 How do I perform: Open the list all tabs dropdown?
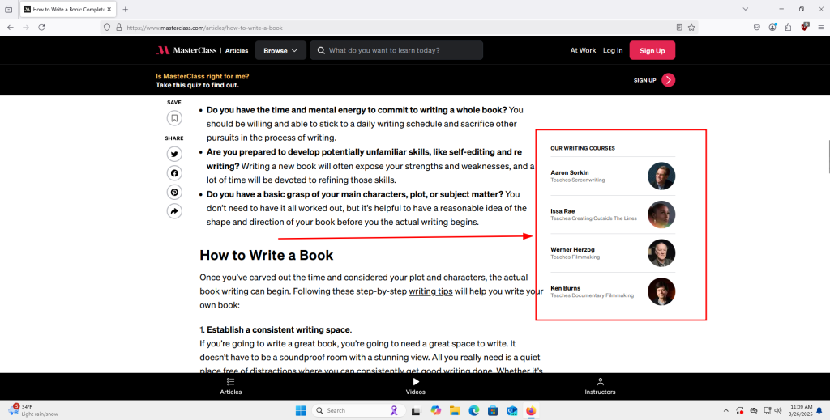tap(746, 9)
